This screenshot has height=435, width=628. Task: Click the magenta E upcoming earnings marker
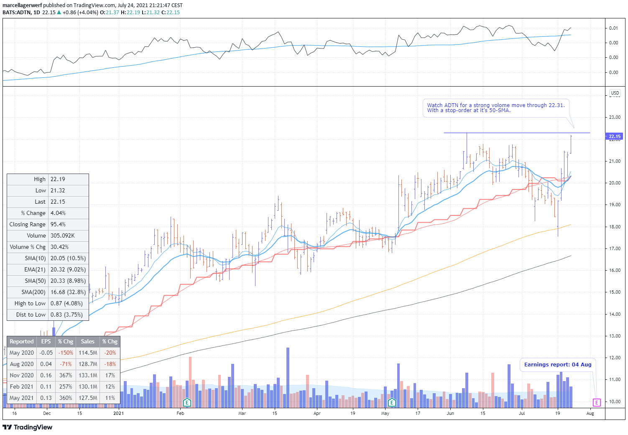click(x=597, y=402)
